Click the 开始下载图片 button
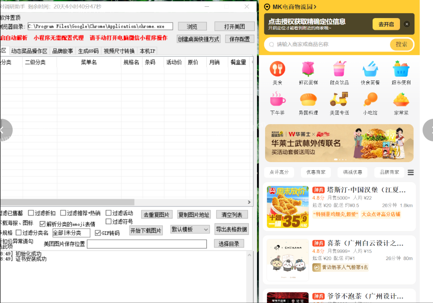The width and height of the screenshot is (433, 303). click(x=146, y=230)
